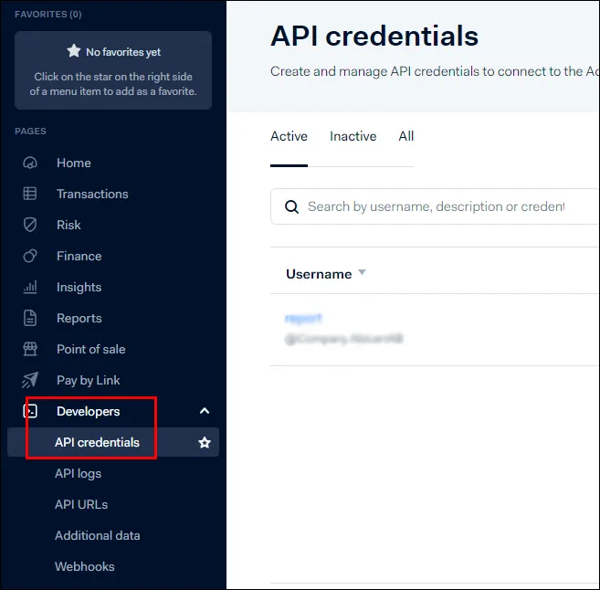Open Reports in the sidebar
The image size is (600, 590).
pos(79,319)
